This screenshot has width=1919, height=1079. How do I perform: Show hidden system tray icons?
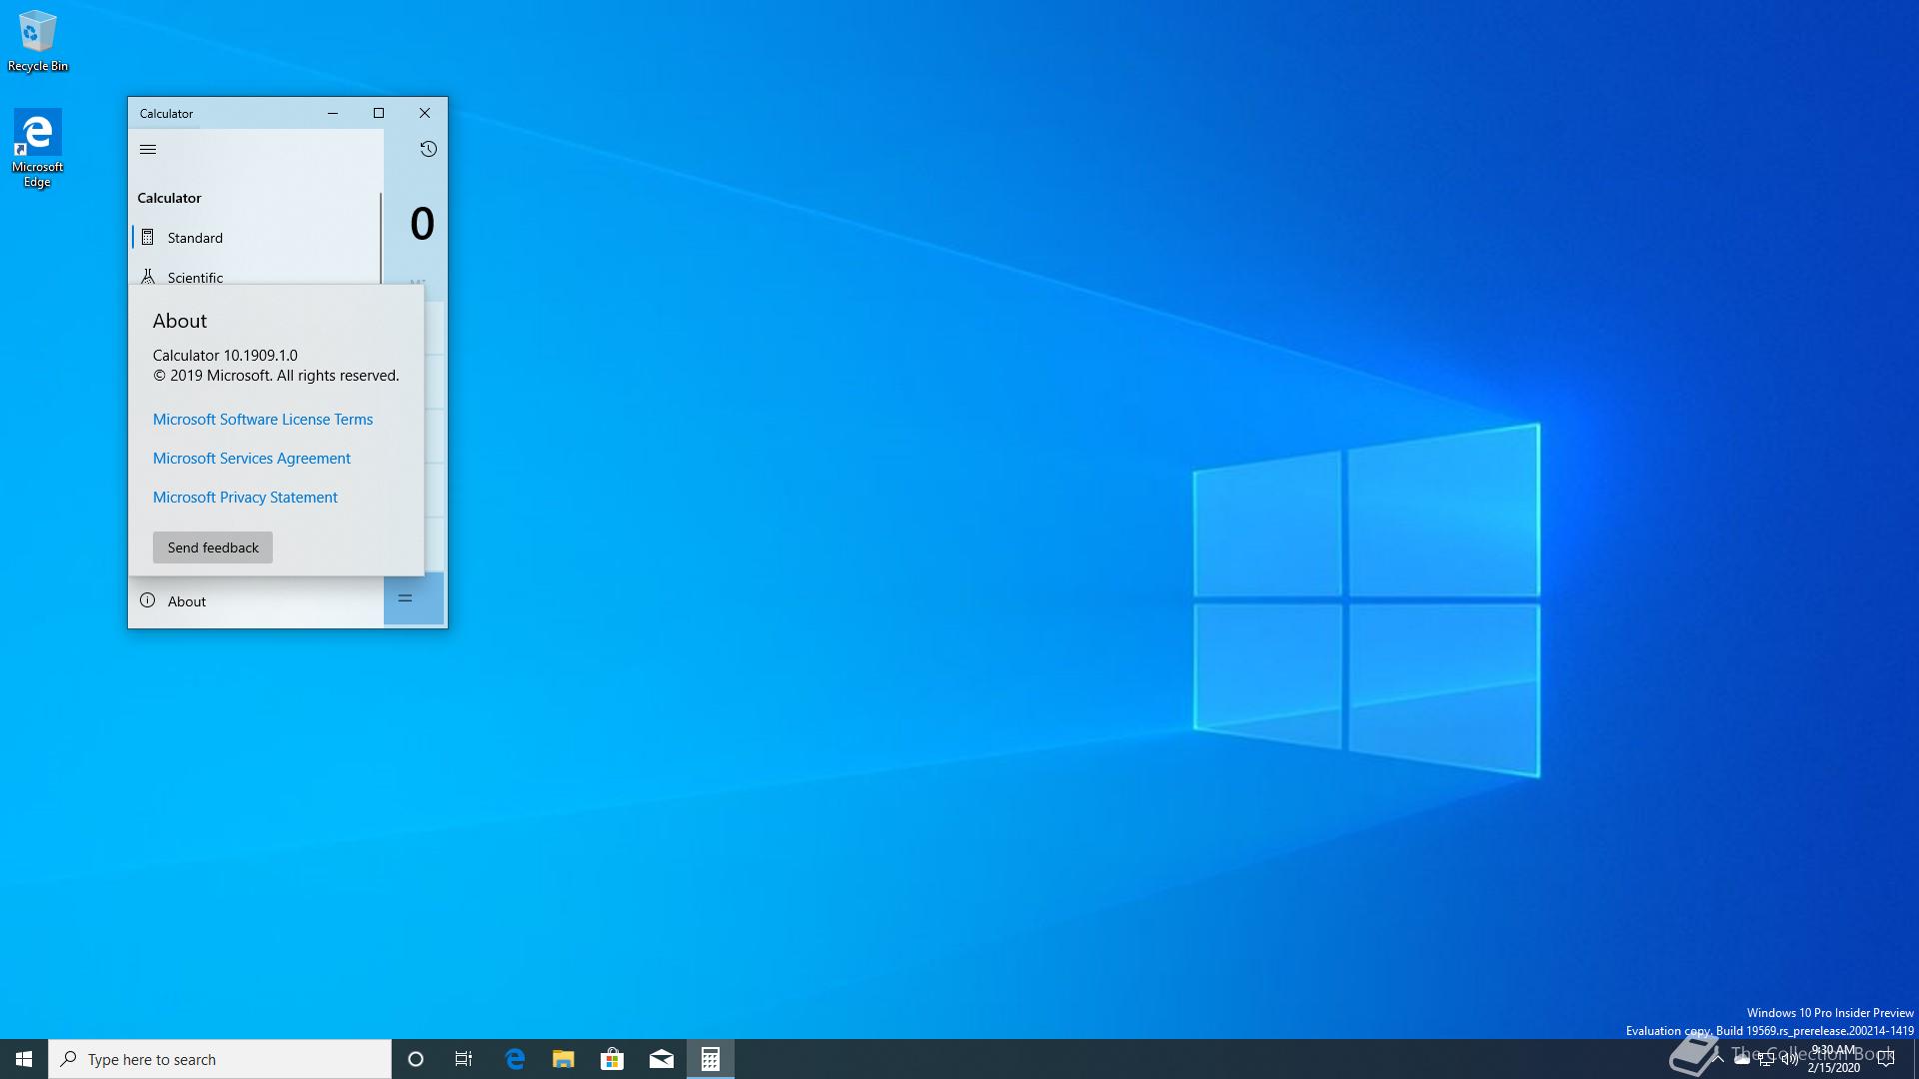click(x=1718, y=1059)
